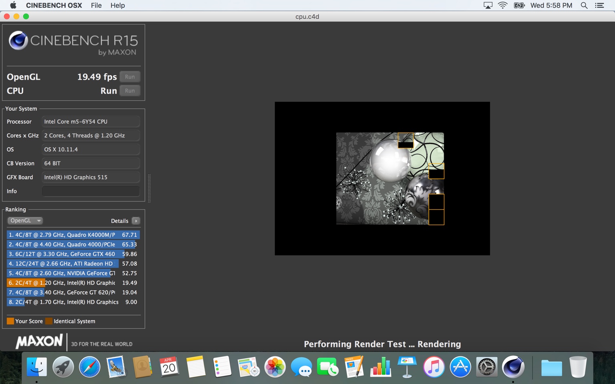
Task: Open the Help menu
Action: click(x=118, y=5)
